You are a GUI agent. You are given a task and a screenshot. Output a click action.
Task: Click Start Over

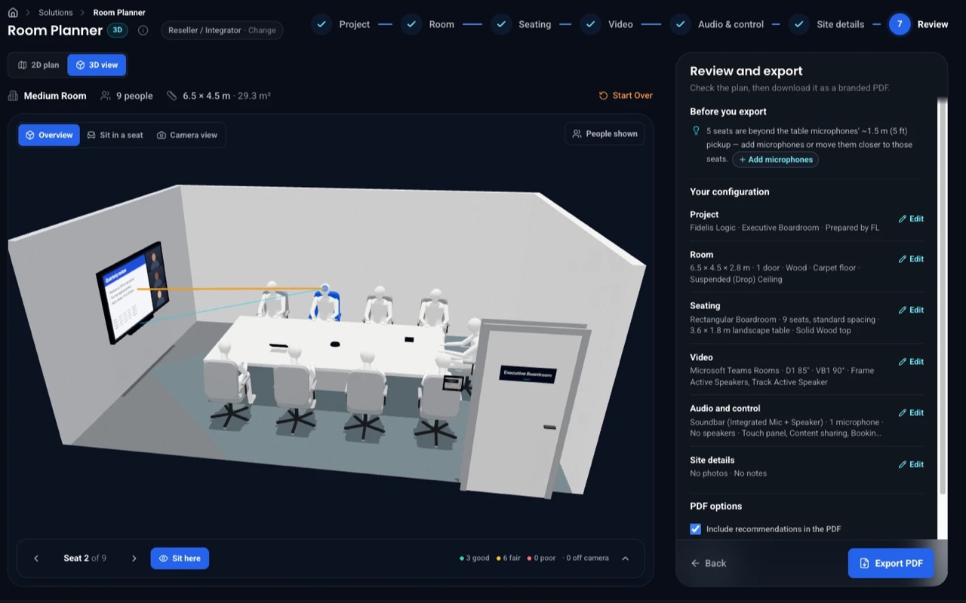tap(626, 96)
